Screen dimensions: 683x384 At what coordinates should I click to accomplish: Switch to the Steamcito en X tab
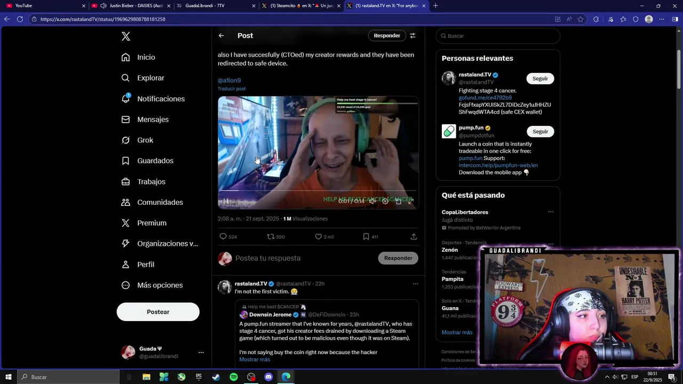click(300, 6)
